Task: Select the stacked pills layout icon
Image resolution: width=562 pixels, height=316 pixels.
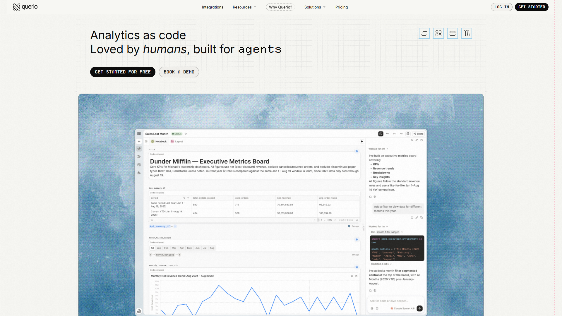Action: tap(424, 34)
